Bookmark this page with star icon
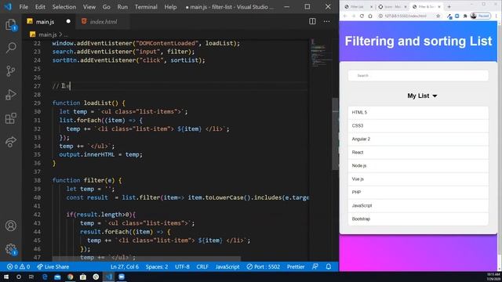Viewport: 502px width, 282px height. pyautogui.click(x=438, y=16)
